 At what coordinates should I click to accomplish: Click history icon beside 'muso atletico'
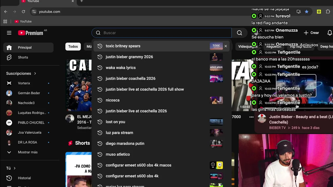click(x=100, y=154)
